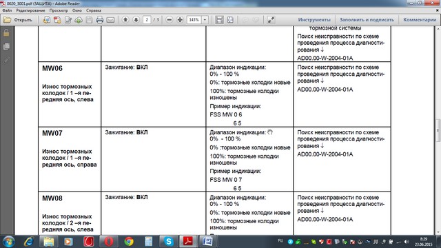Click the MW07 heading text

(x=52, y=133)
